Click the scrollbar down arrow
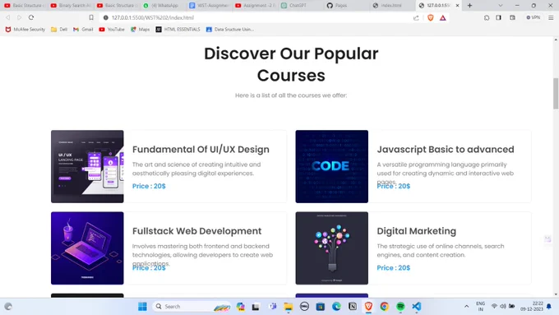The width and height of the screenshot is (559, 315). 556,294
